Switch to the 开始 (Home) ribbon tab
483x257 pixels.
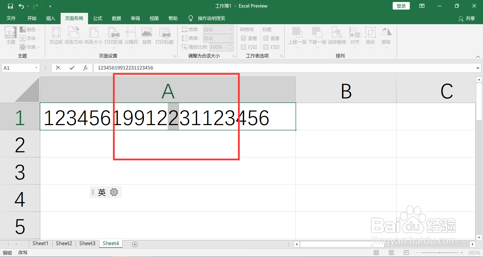pos(31,18)
